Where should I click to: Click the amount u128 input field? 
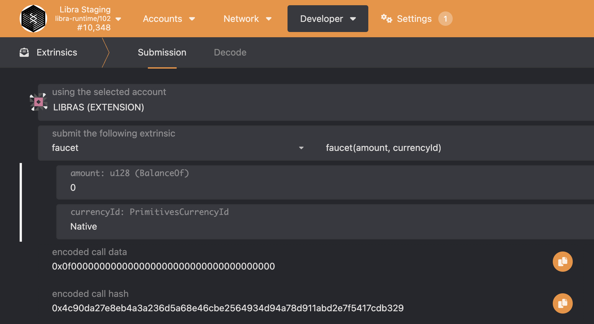tap(325, 182)
